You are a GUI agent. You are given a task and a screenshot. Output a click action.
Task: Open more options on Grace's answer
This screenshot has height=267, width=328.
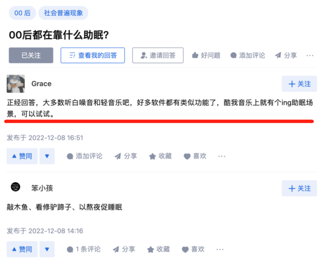[222, 156]
